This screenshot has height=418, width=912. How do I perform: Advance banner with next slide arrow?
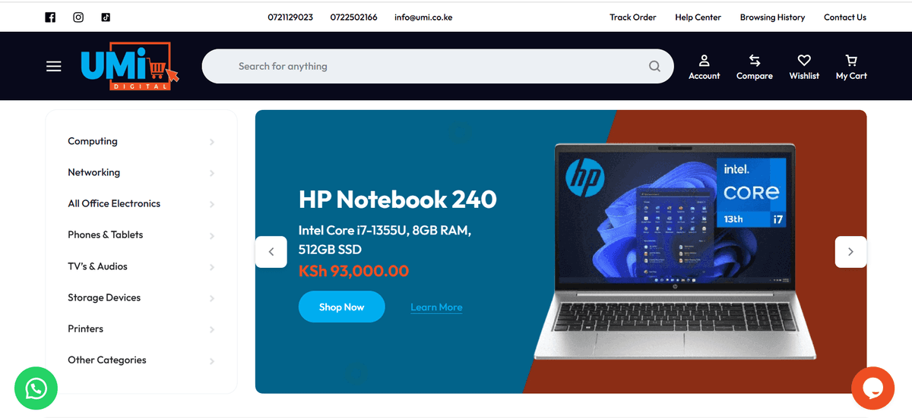(850, 252)
